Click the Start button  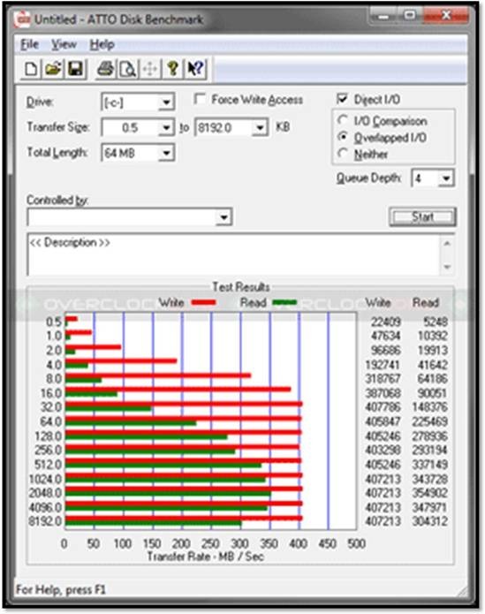pyautogui.click(x=422, y=216)
